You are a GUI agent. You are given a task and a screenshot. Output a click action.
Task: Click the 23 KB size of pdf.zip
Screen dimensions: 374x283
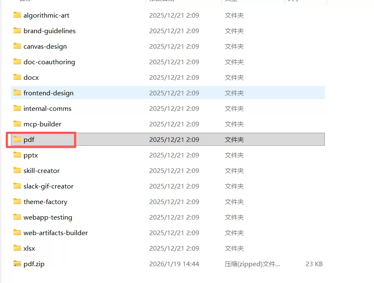pos(314,264)
